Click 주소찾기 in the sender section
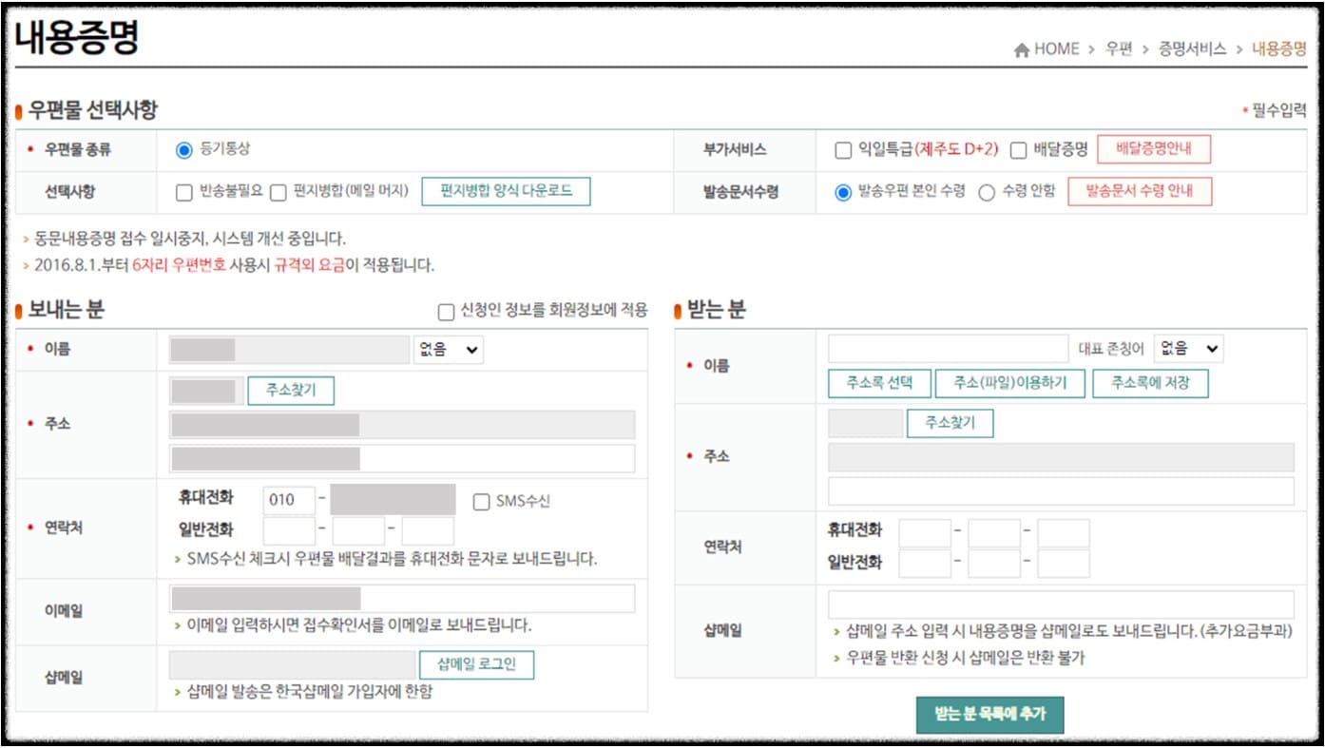 pyautogui.click(x=292, y=390)
